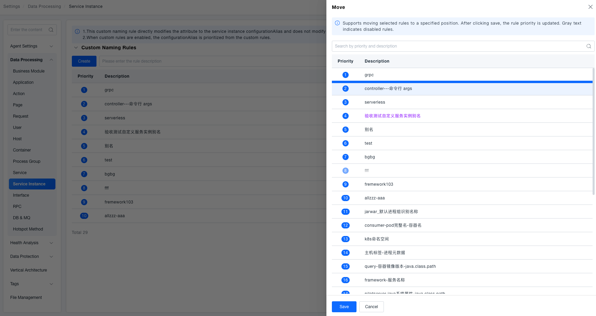The width and height of the screenshot is (596, 316).
Task: Open Hotspot Method in sidebar
Action: point(28,229)
